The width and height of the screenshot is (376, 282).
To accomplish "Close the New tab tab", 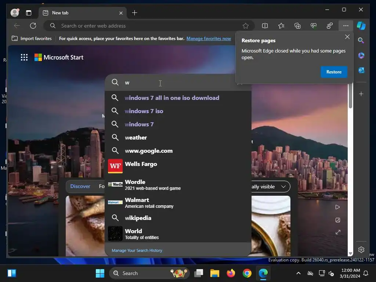I will (121, 13).
